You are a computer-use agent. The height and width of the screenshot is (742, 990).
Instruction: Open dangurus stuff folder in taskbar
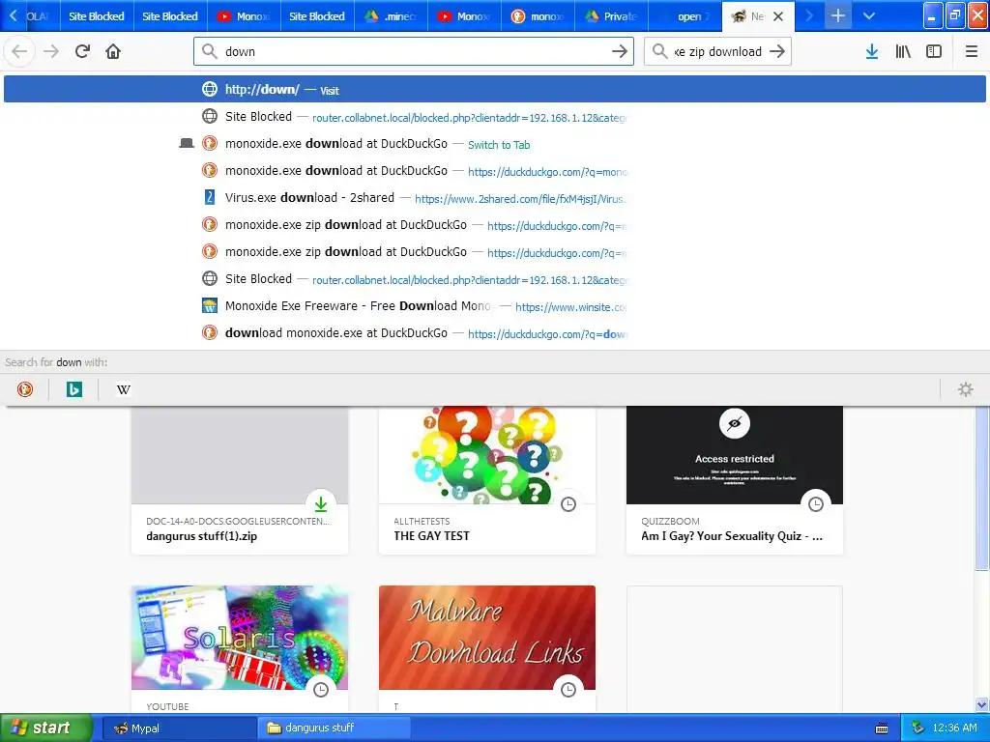[335, 728]
